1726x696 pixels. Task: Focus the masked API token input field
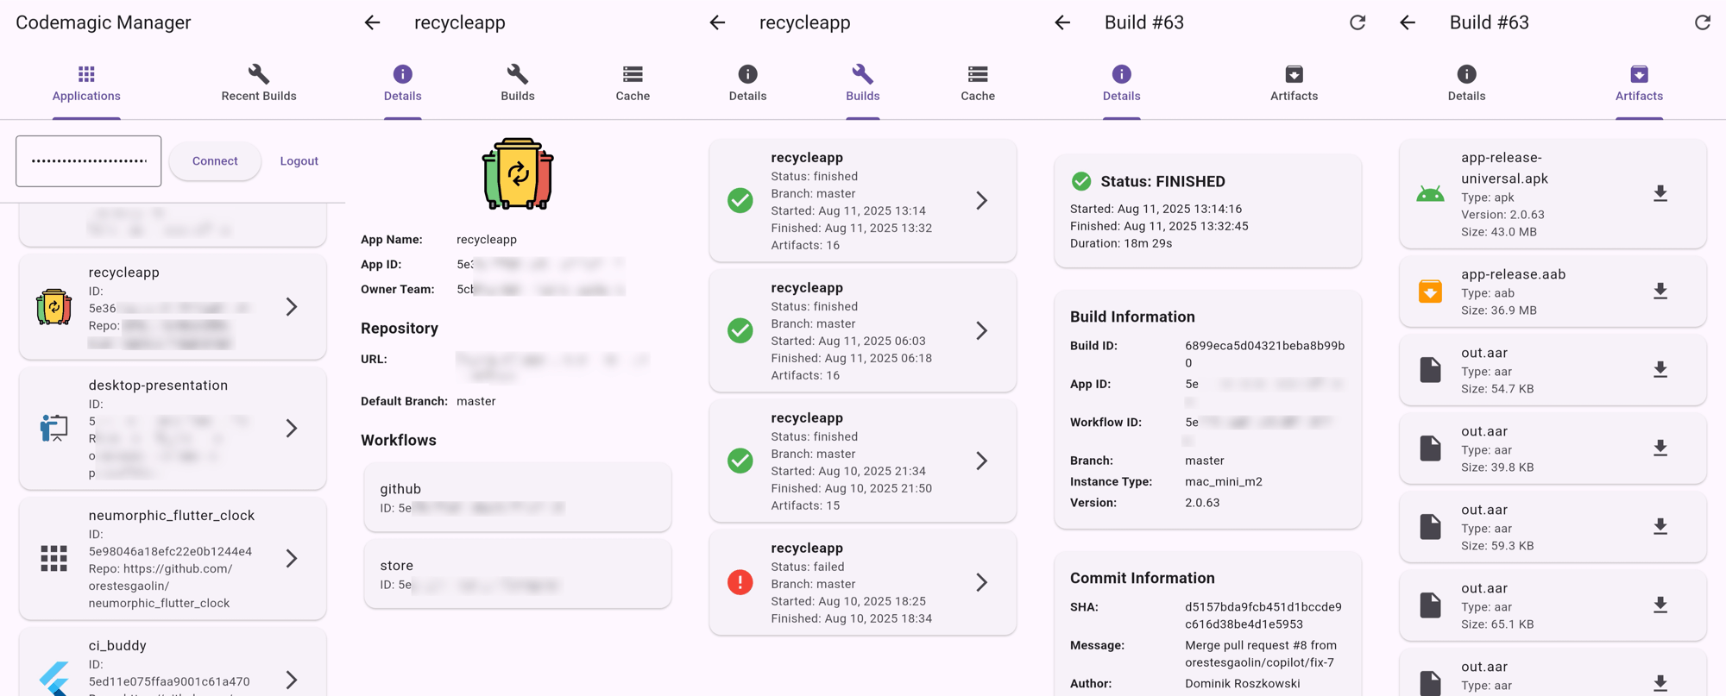(x=88, y=160)
